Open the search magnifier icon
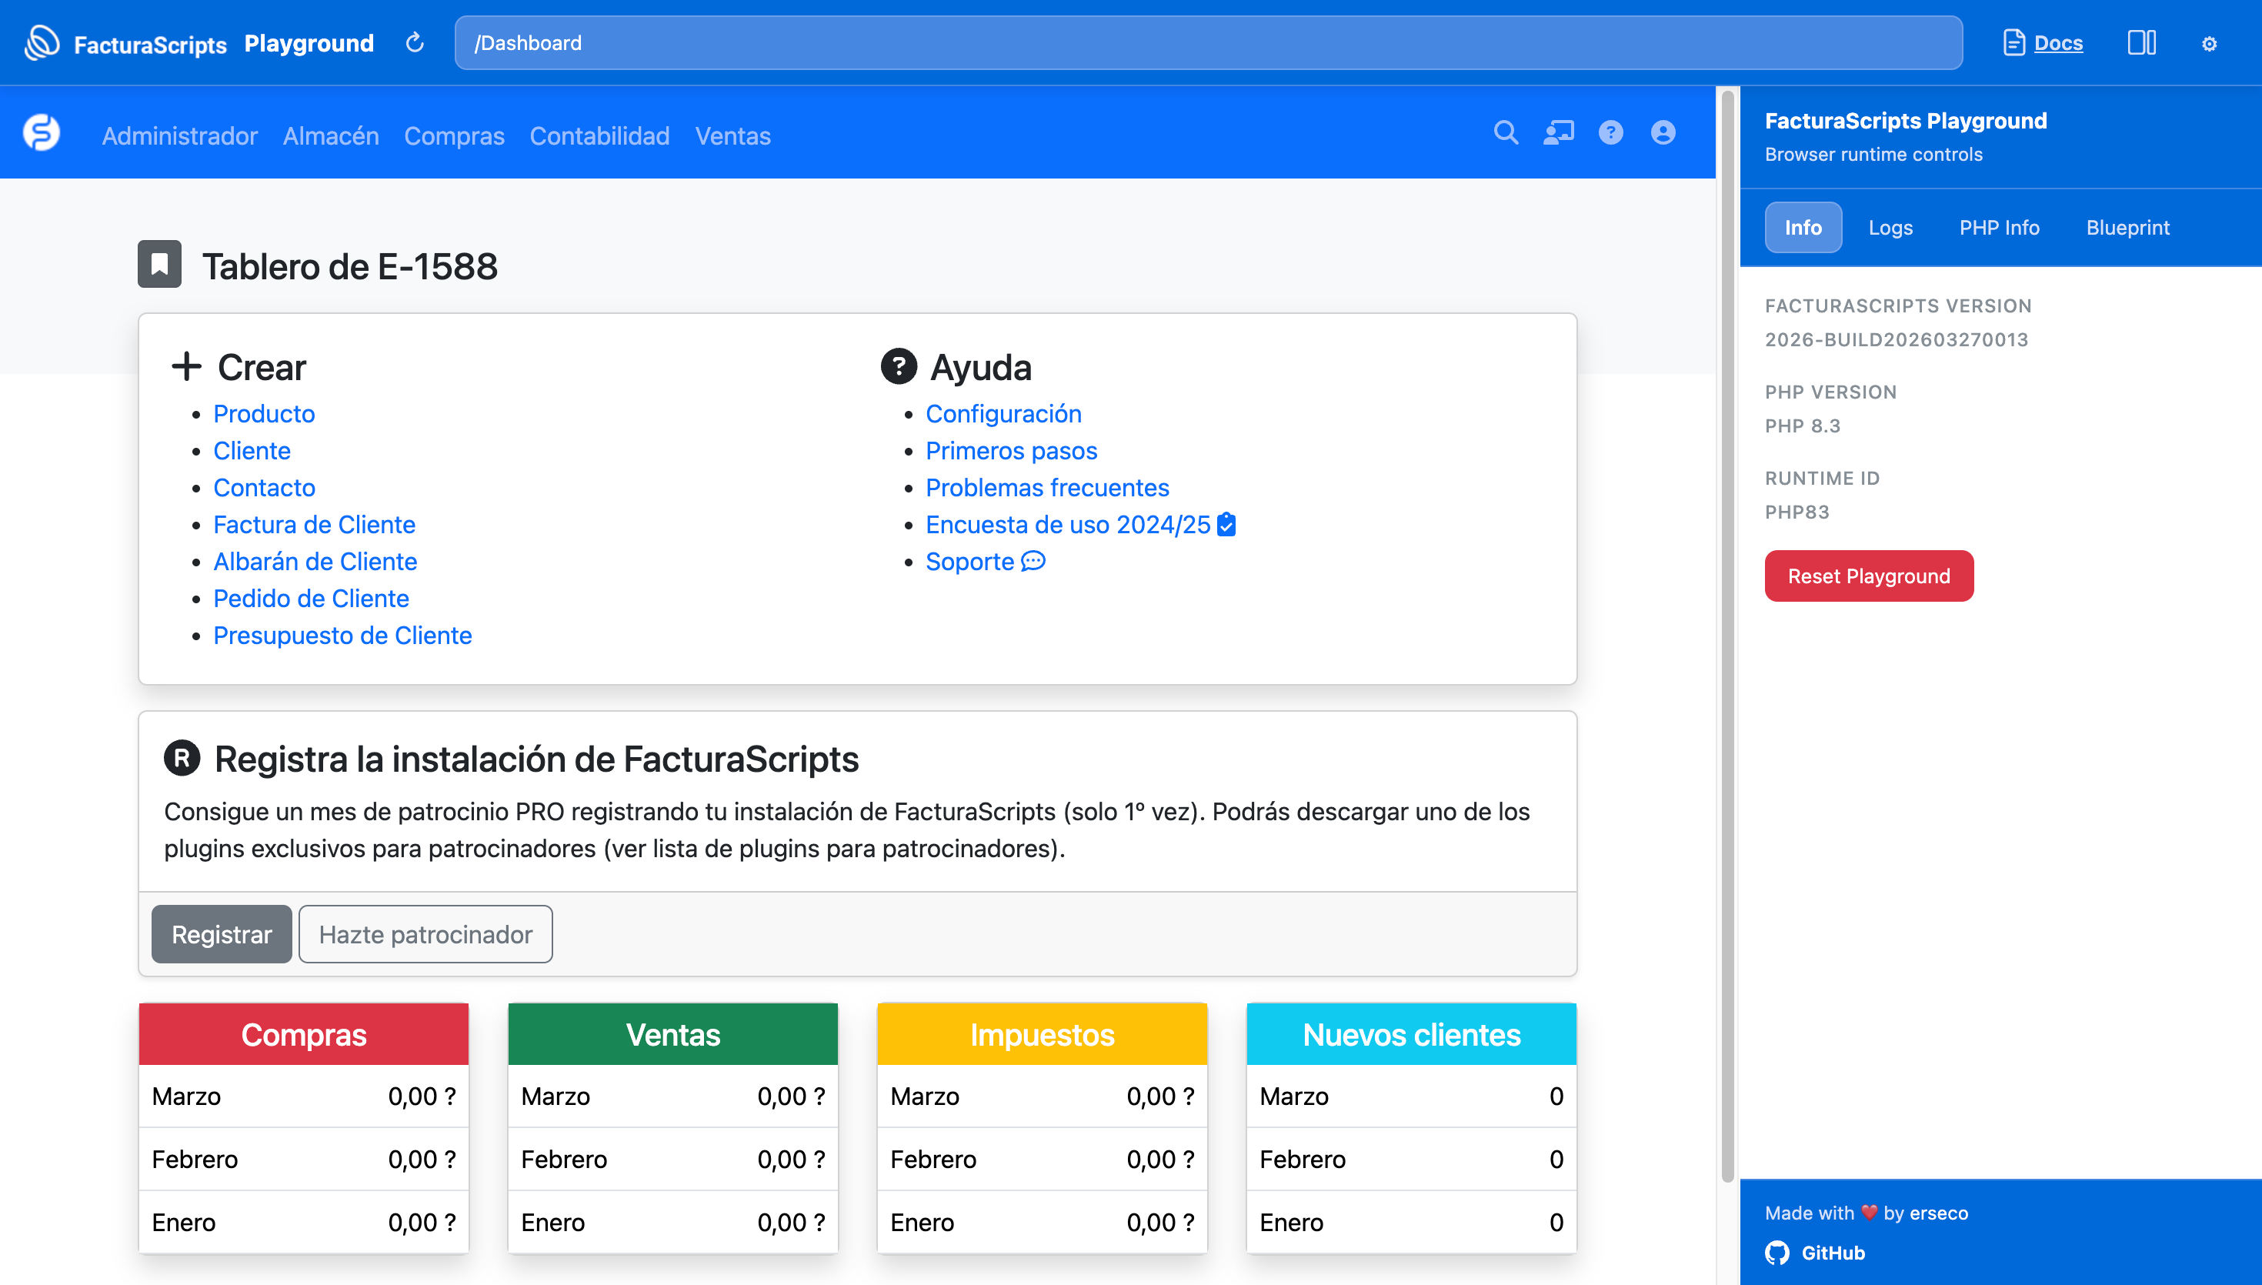 coord(1506,132)
